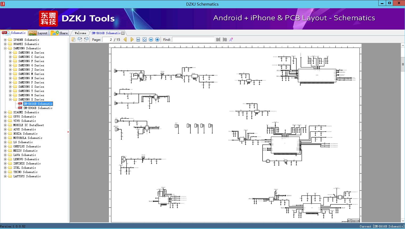The height and width of the screenshot is (229, 405).
Task: Select the TECNO Schematic label
Action: (x=25, y=172)
